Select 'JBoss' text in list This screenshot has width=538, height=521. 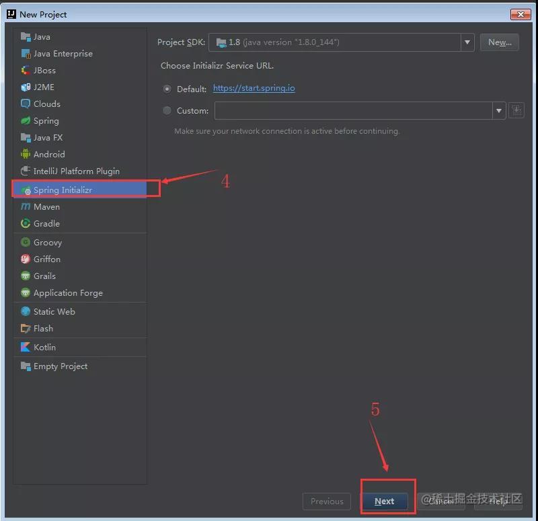point(44,71)
